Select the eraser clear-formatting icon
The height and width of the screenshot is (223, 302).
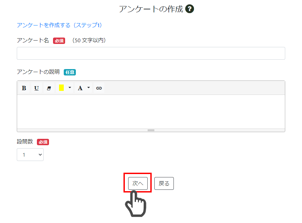(49, 88)
